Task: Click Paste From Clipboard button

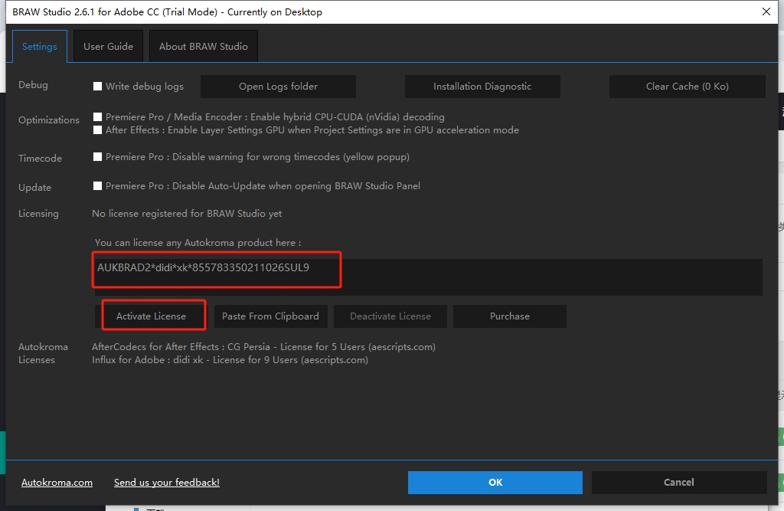Action: [x=270, y=316]
